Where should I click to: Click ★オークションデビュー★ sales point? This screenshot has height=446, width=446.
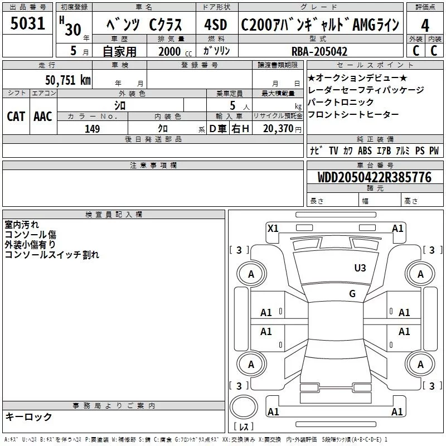click(x=357, y=77)
